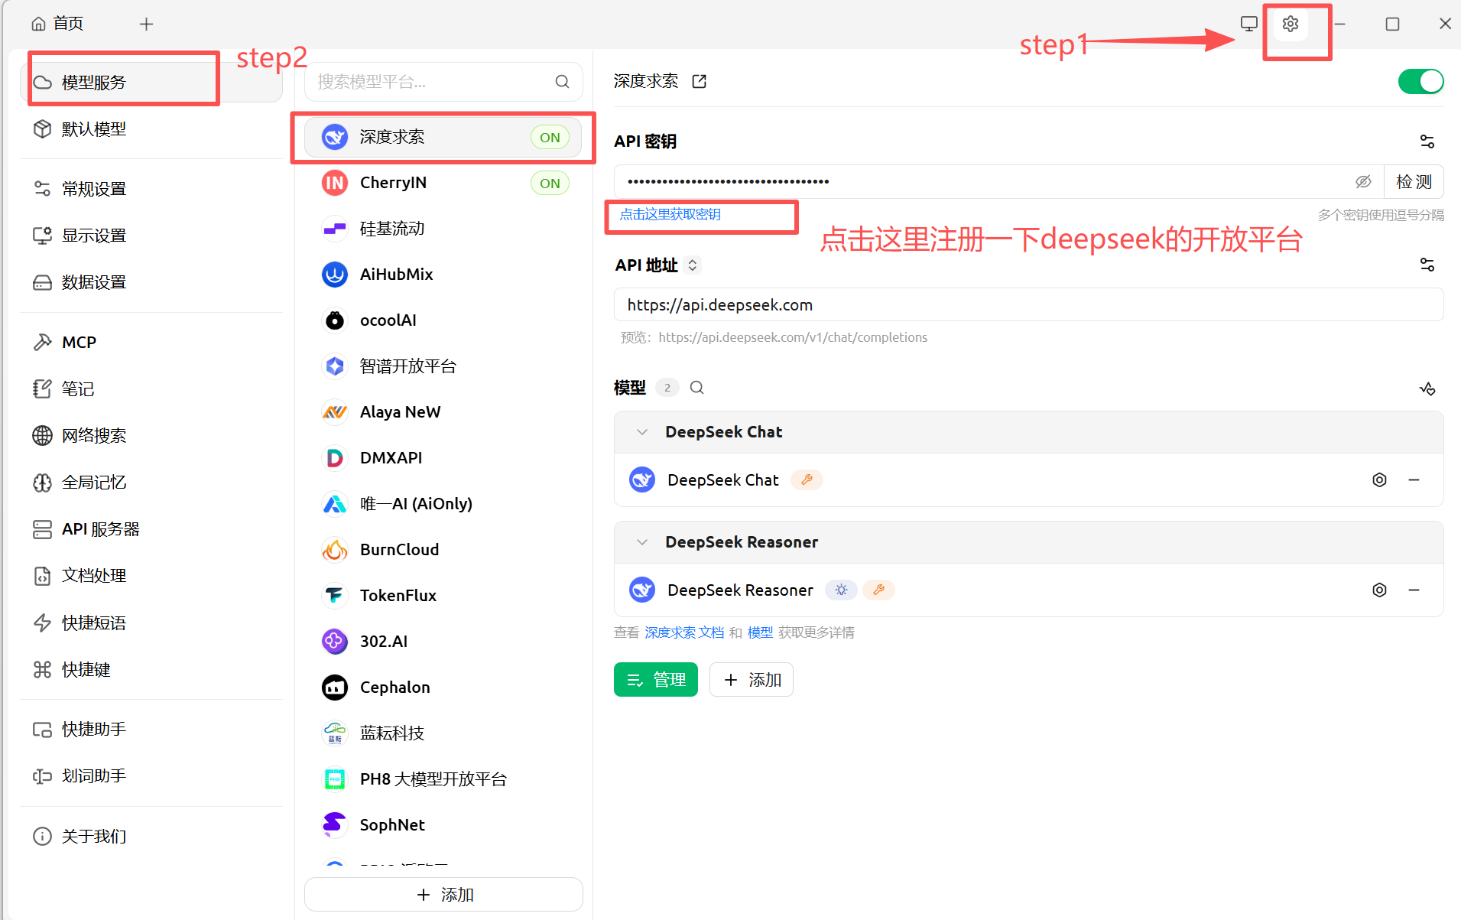Click the API address field with api.deepseek.com

point(1028,305)
